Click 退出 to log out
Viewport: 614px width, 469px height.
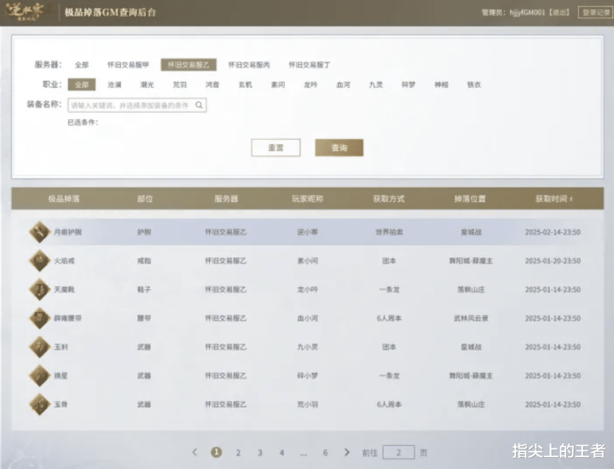pos(559,13)
